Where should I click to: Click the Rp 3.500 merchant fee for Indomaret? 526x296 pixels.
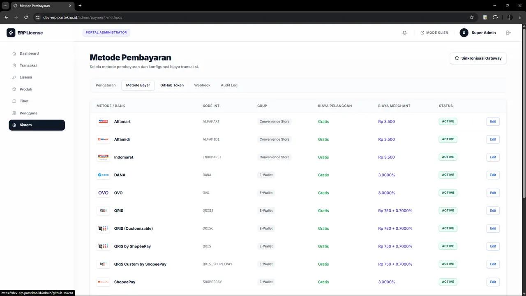click(x=386, y=157)
